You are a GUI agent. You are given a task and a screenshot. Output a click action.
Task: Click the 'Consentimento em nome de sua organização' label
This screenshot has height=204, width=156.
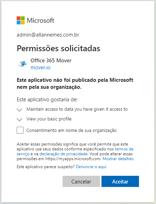pos(72,130)
